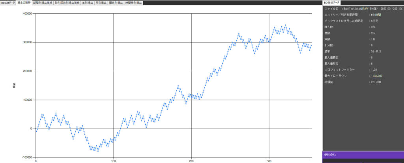This screenshot has height=163, width=404.
Task: Click the profit factor value 1.20
Action: (x=374, y=70)
